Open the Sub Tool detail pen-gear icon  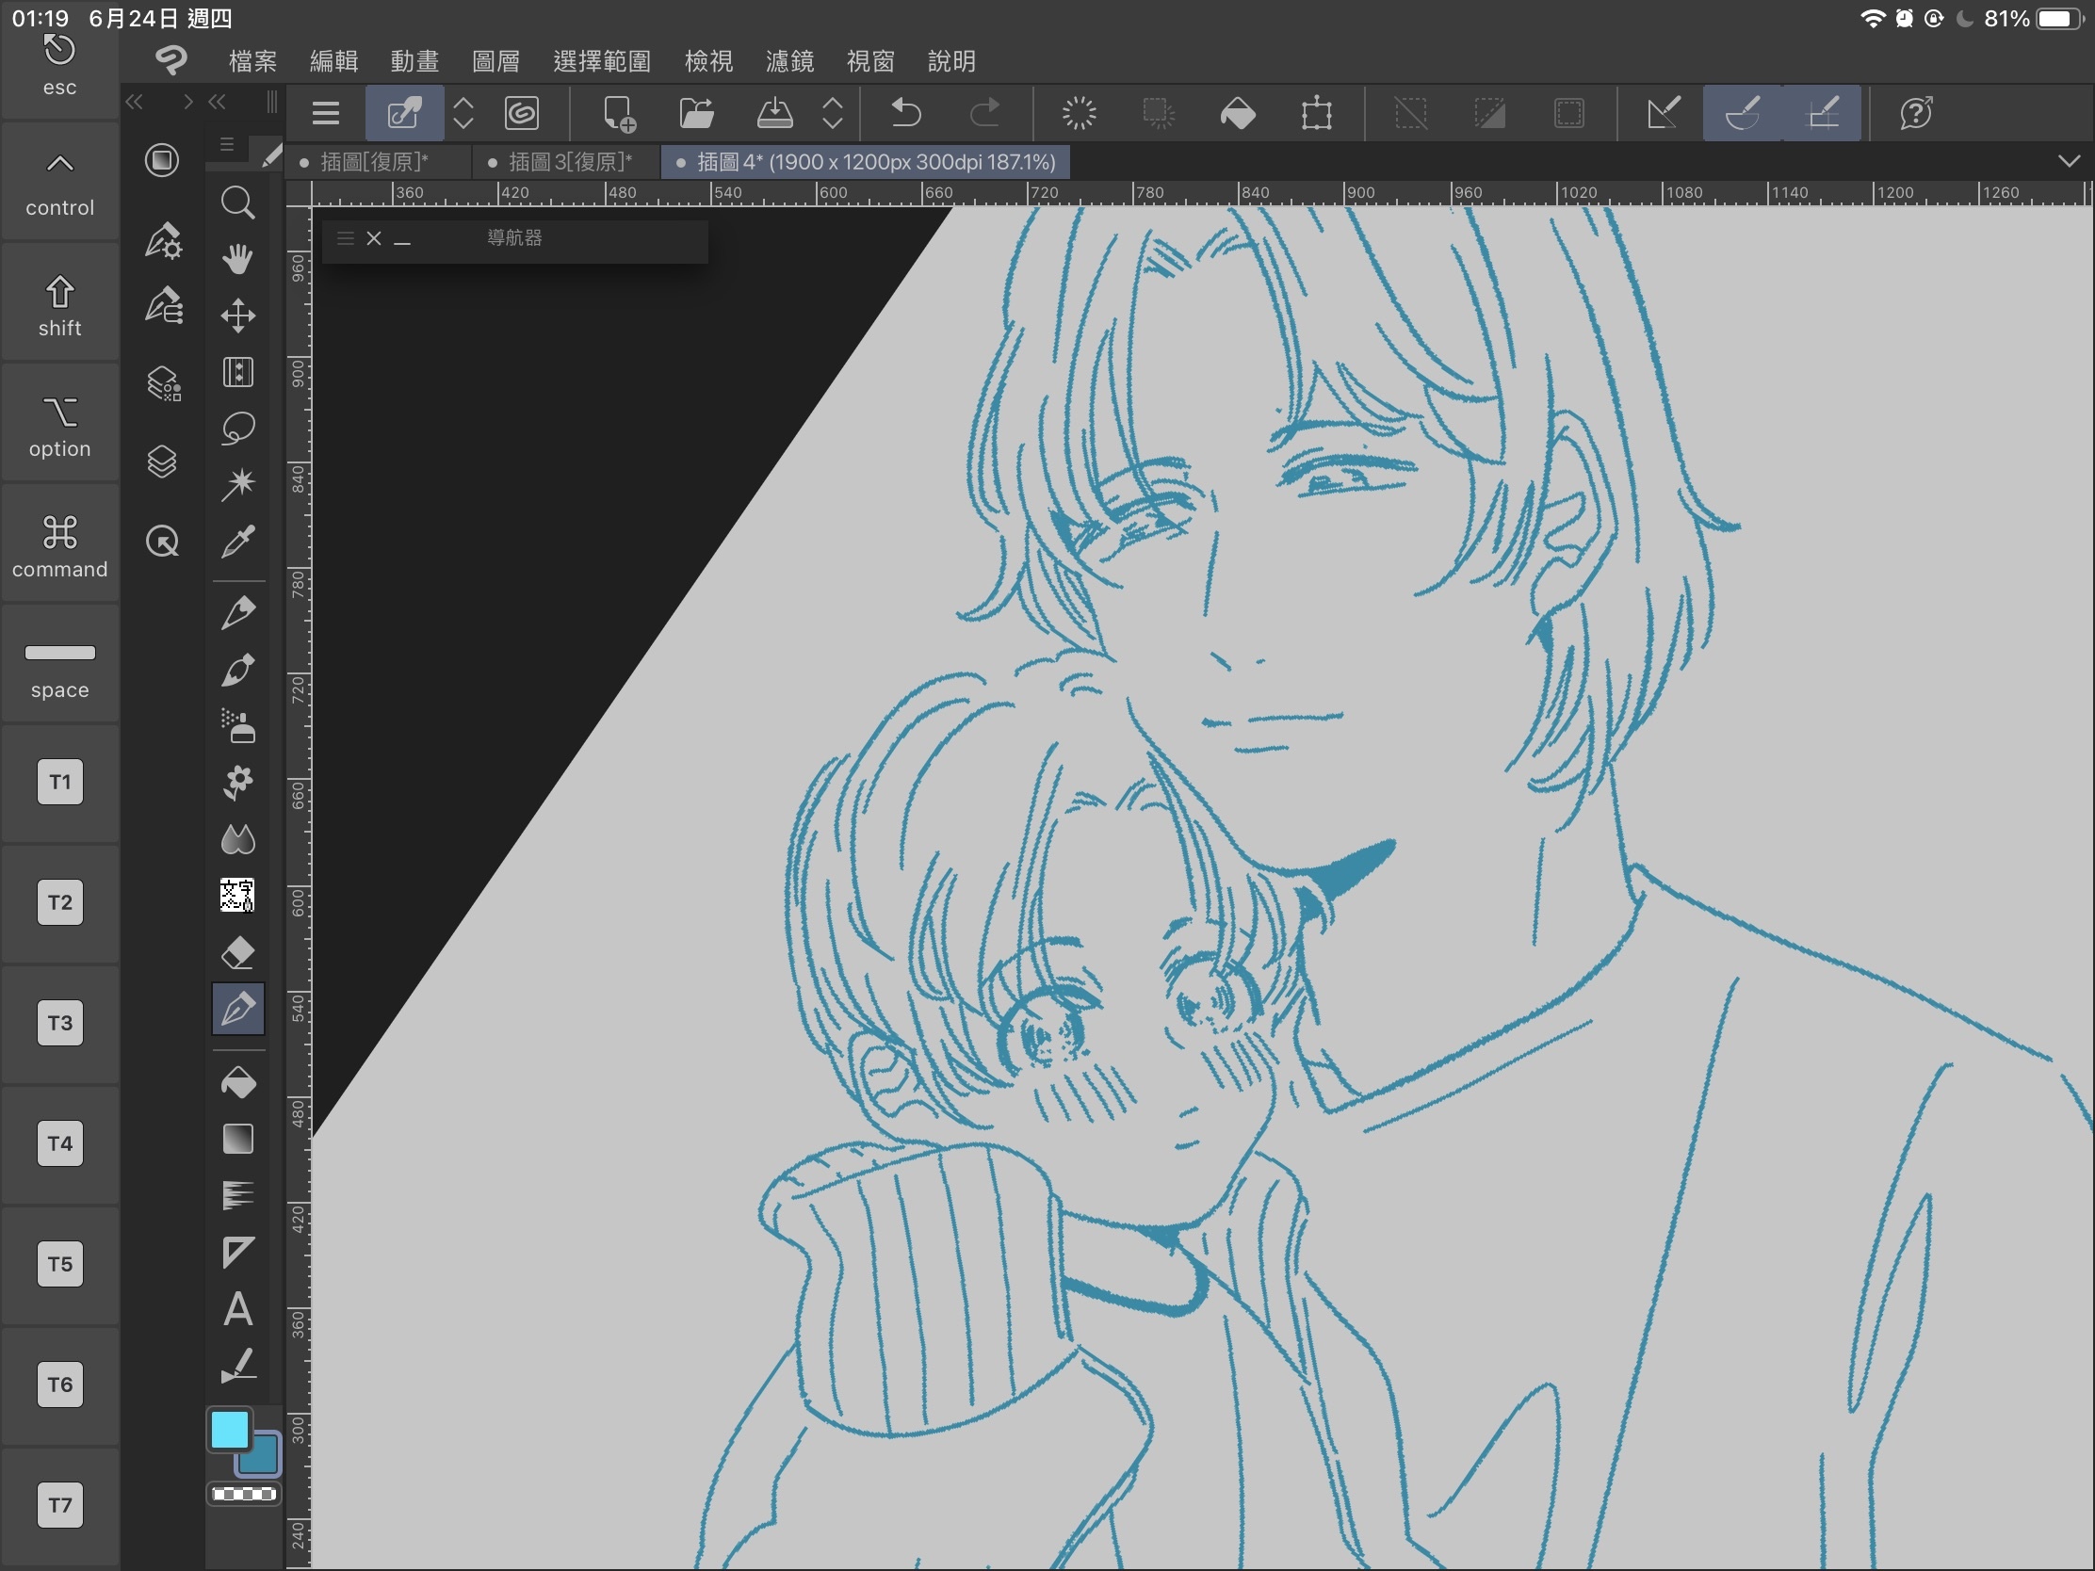coord(163,240)
